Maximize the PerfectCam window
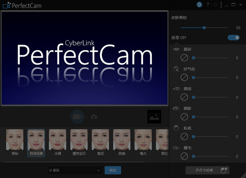This screenshot has height=178, width=246. (x=233, y=5)
